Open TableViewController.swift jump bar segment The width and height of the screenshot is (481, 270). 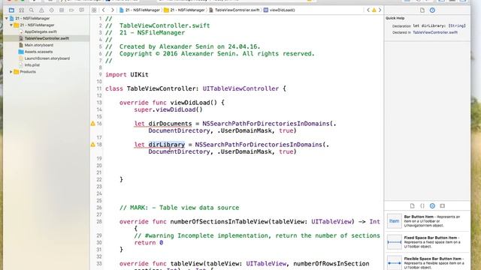(234, 10)
